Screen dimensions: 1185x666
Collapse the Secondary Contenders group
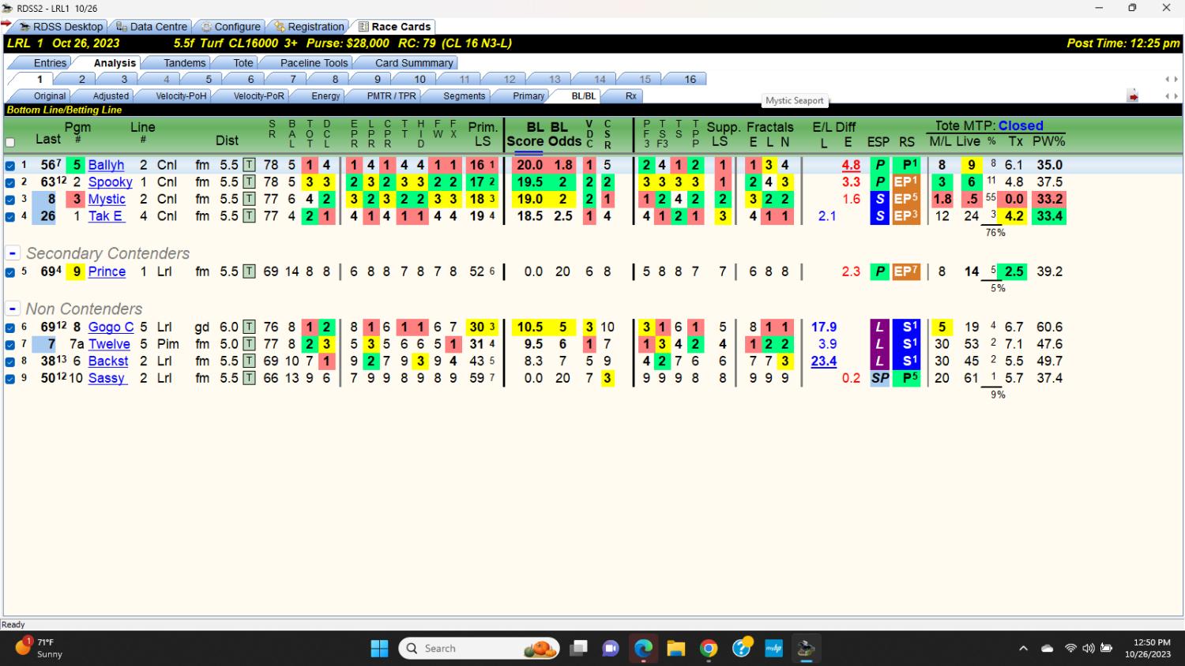13,253
